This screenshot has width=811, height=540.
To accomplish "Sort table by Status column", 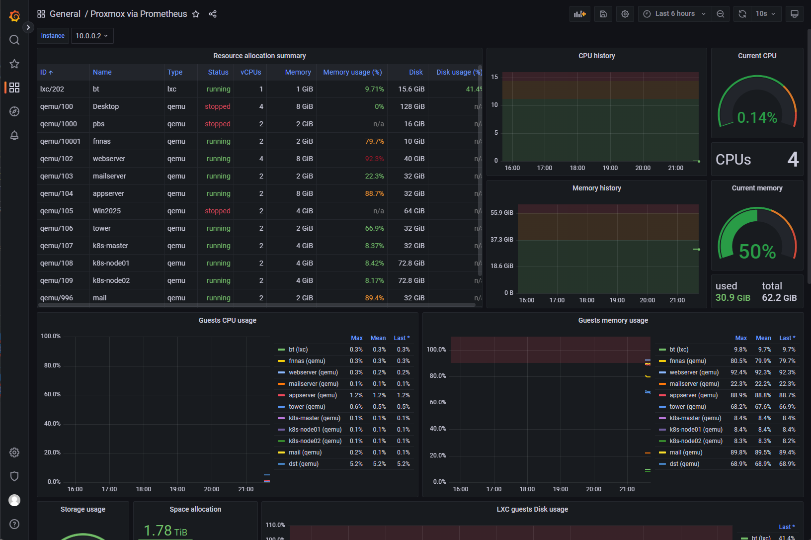I will coord(218,72).
